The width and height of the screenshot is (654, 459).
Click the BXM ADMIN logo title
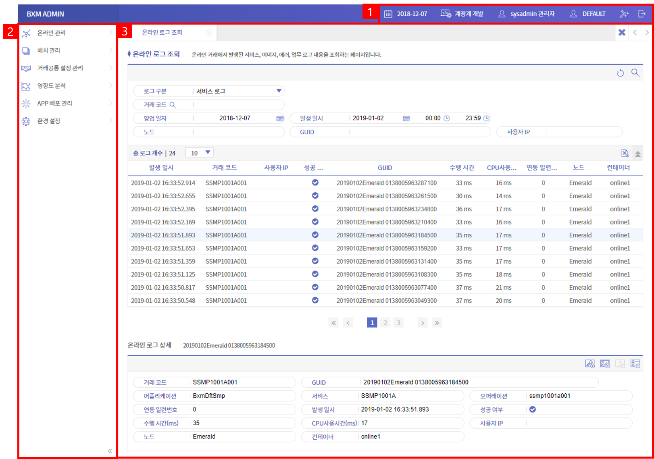[45, 14]
